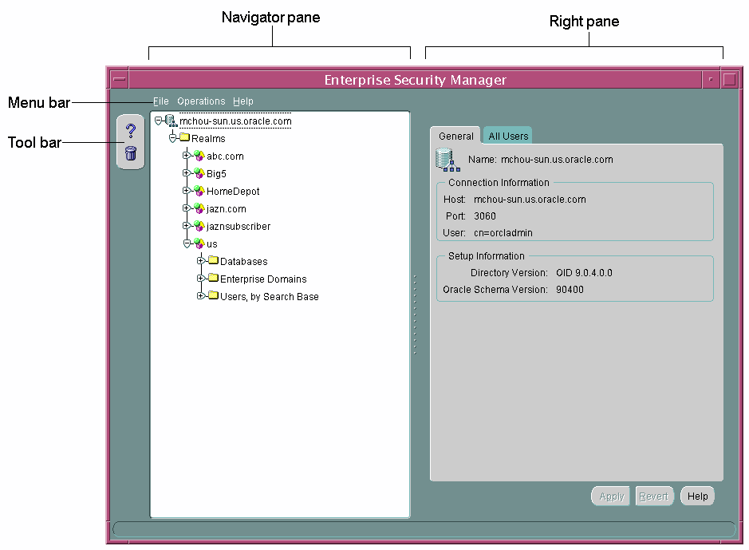Click the Realms folder icon
The image size is (749, 550).
click(184, 138)
